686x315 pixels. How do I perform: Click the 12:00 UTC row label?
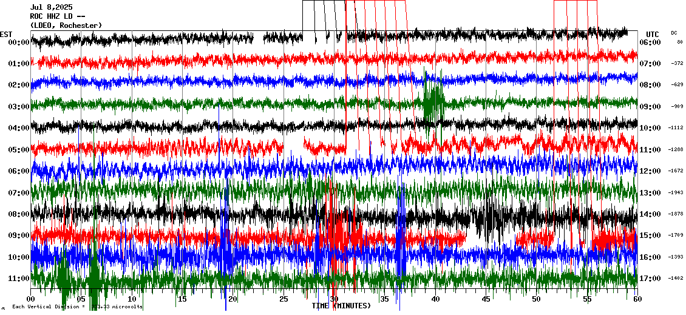pyautogui.click(x=650, y=171)
